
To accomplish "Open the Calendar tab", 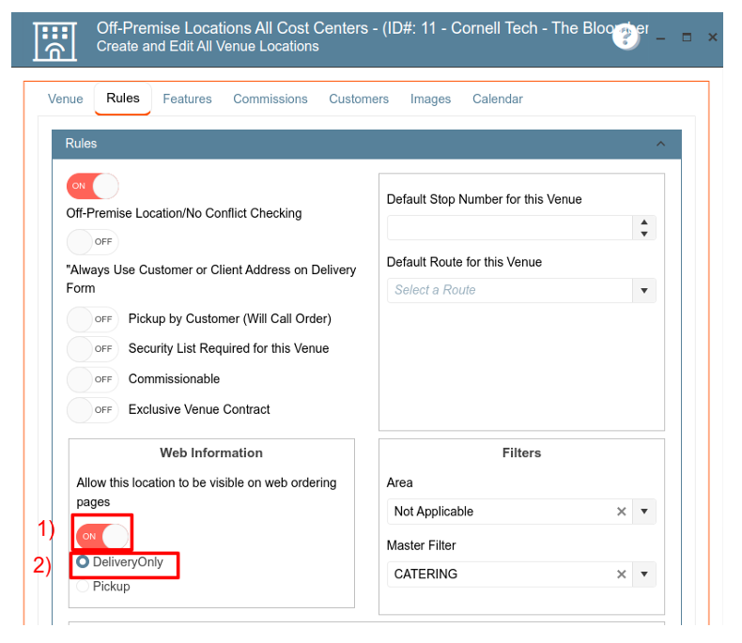I will (497, 99).
